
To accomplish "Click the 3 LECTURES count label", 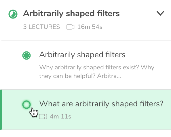I will click(x=41, y=27).
